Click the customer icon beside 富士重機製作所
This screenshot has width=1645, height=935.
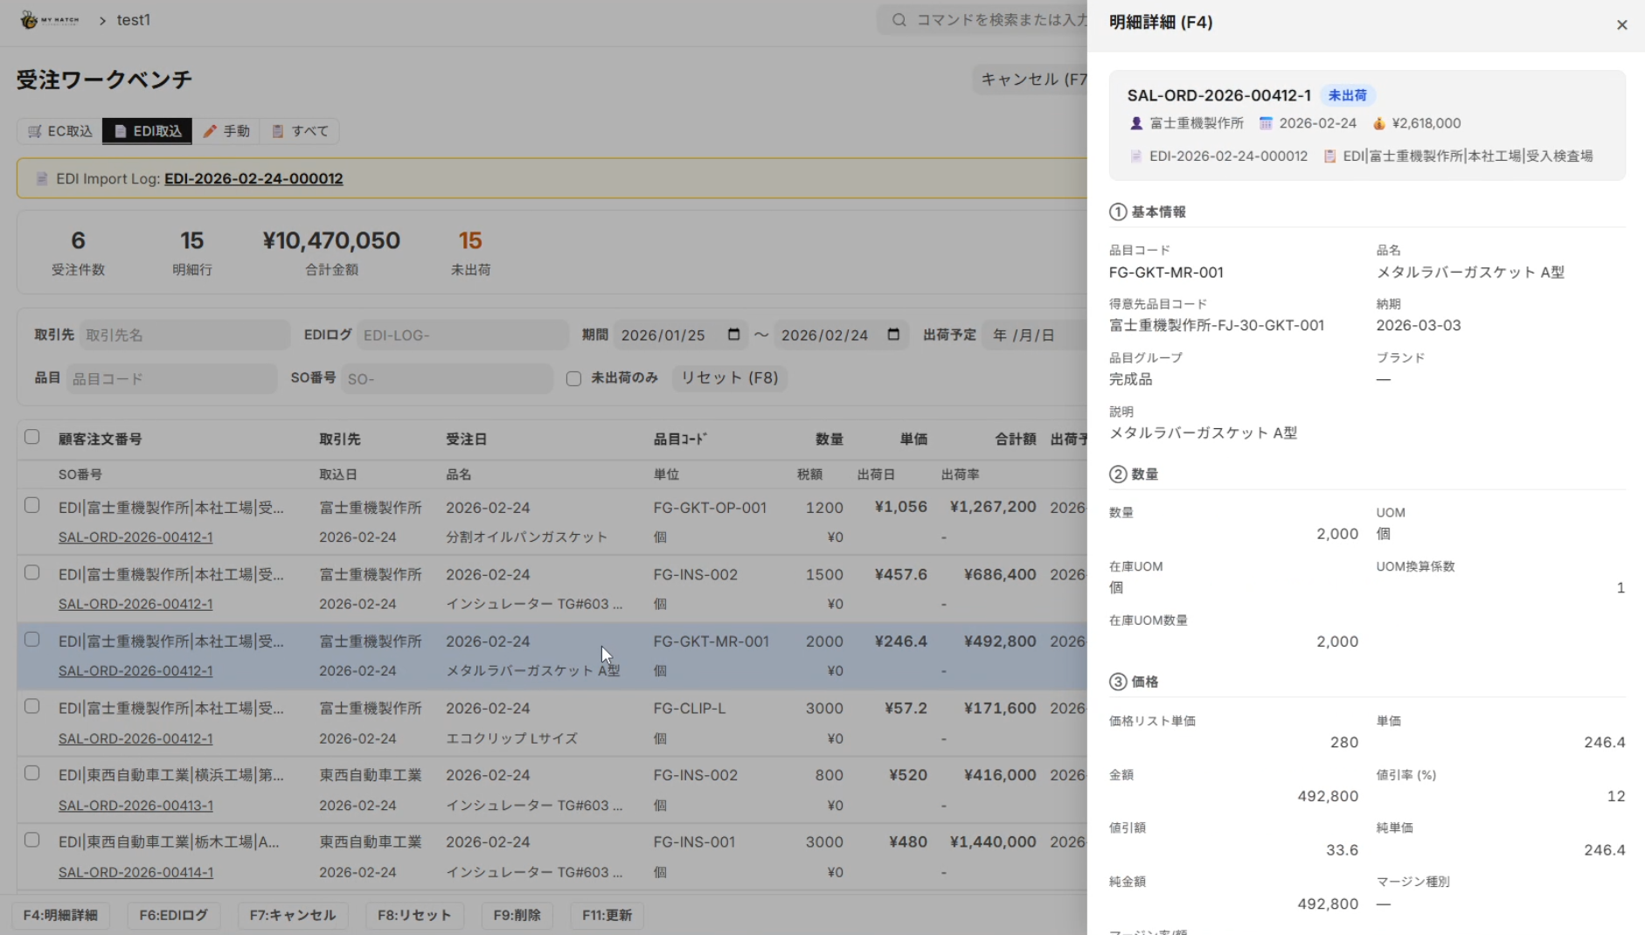pyautogui.click(x=1135, y=123)
